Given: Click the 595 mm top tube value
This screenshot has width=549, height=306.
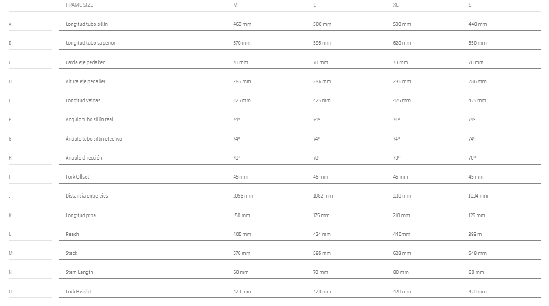Looking at the screenshot, I should click(x=322, y=43).
